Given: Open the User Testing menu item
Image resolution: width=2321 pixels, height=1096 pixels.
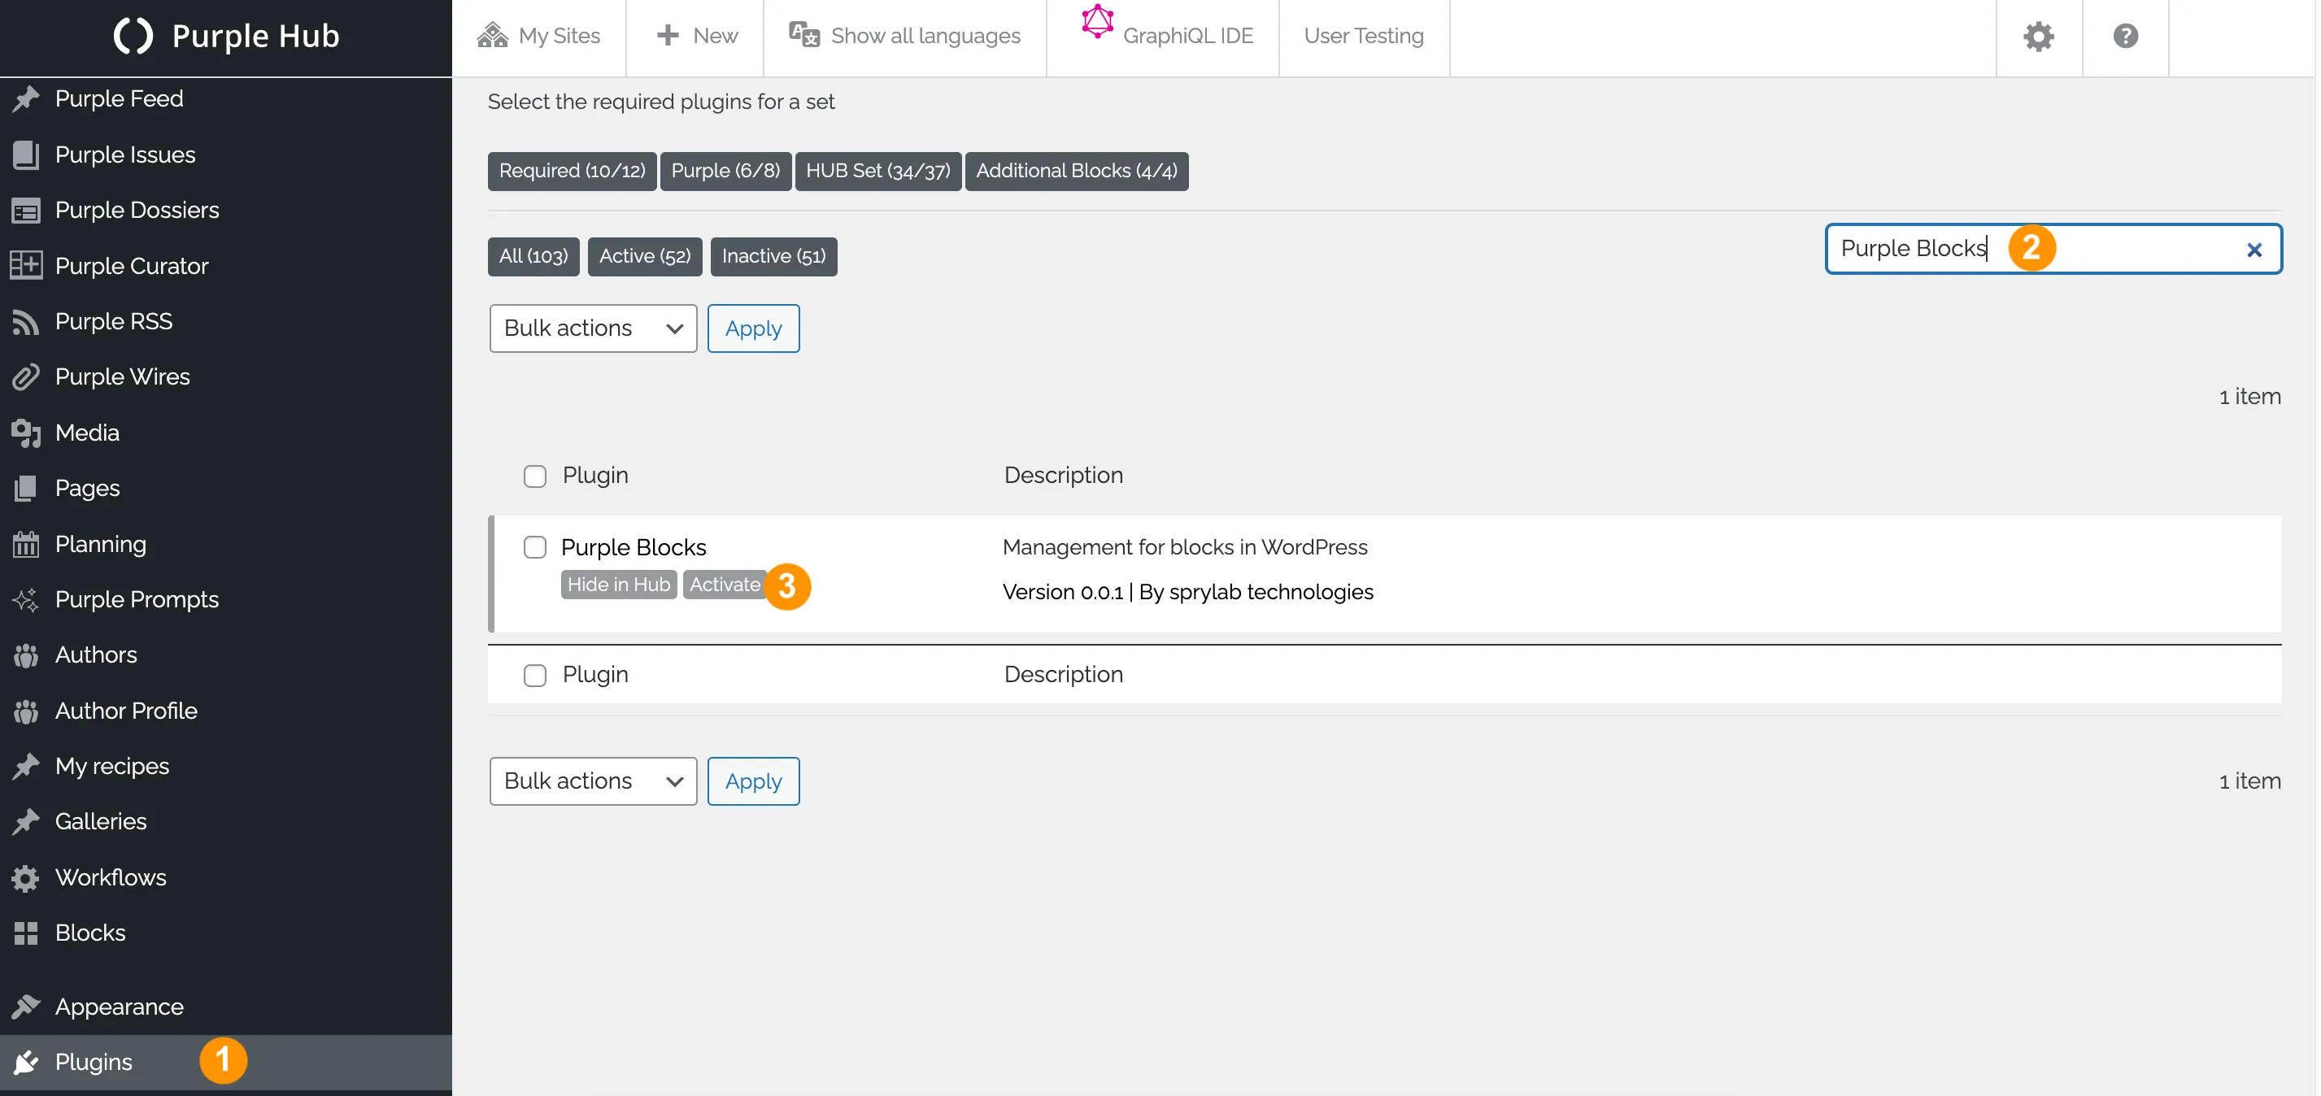Looking at the screenshot, I should pyautogui.click(x=1364, y=36).
